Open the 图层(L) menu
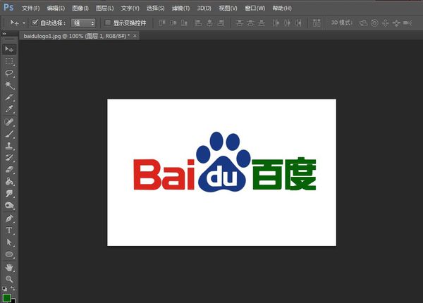 [x=104, y=8]
